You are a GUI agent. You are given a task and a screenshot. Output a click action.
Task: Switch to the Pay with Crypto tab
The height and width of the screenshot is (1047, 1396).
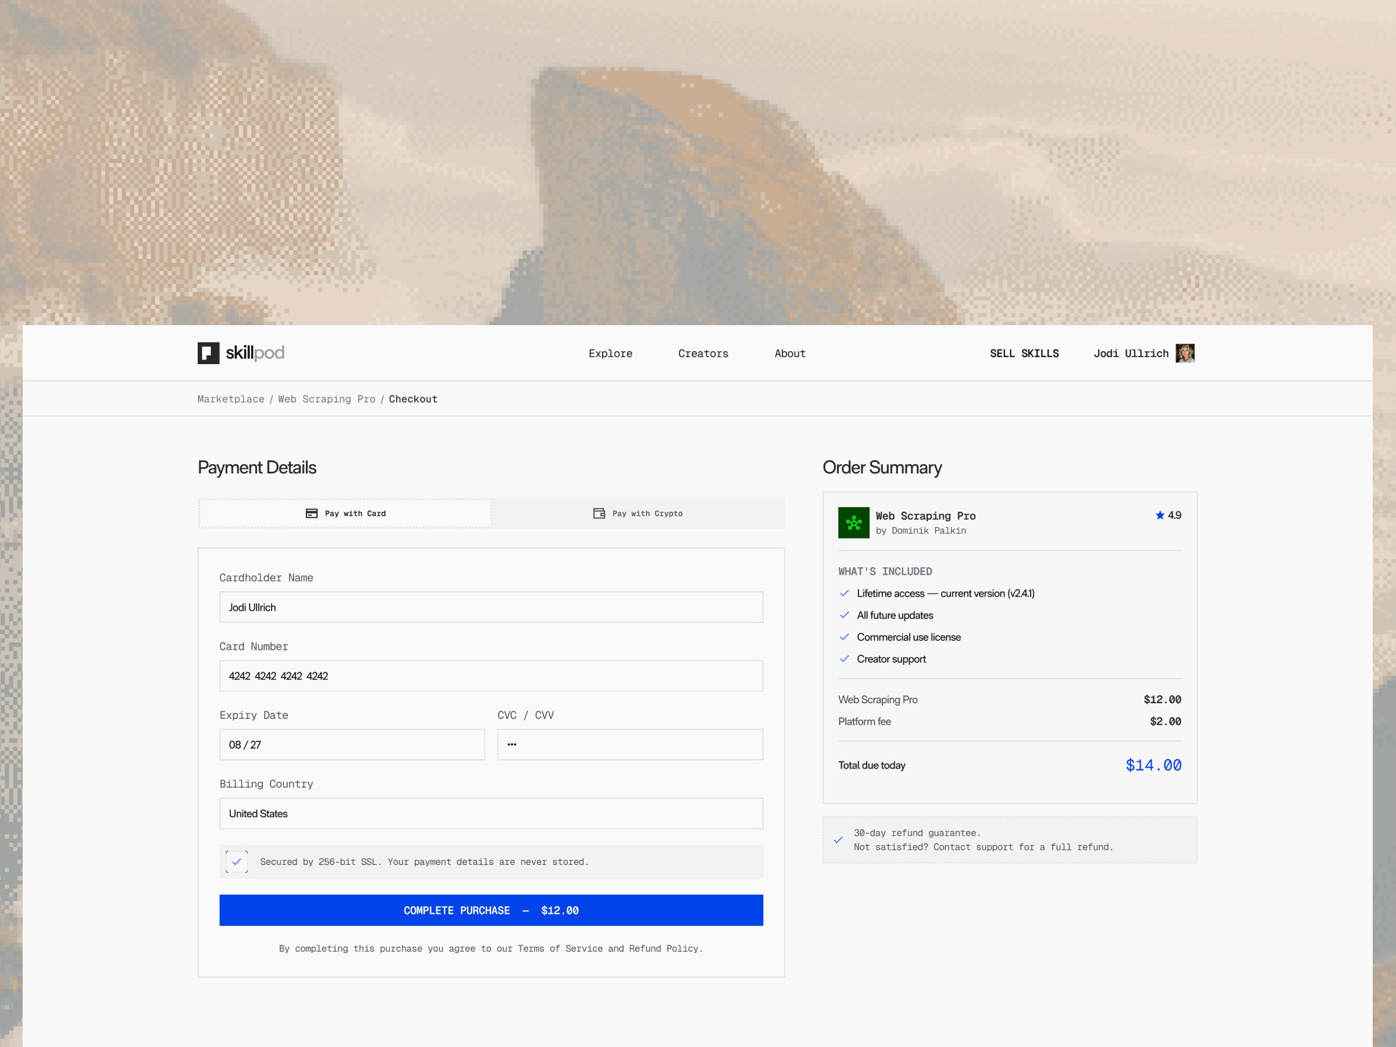(638, 513)
